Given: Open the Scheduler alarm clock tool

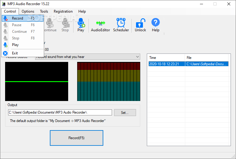Looking at the screenshot, I should (x=121, y=25).
